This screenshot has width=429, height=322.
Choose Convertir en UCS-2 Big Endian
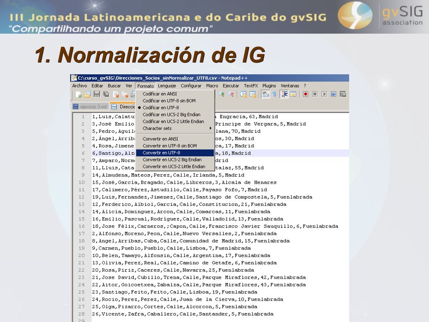pos(175,160)
